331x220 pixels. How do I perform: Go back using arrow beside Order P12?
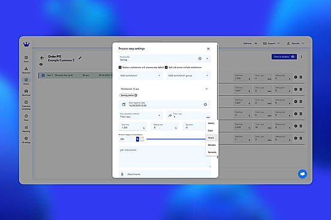click(42, 57)
